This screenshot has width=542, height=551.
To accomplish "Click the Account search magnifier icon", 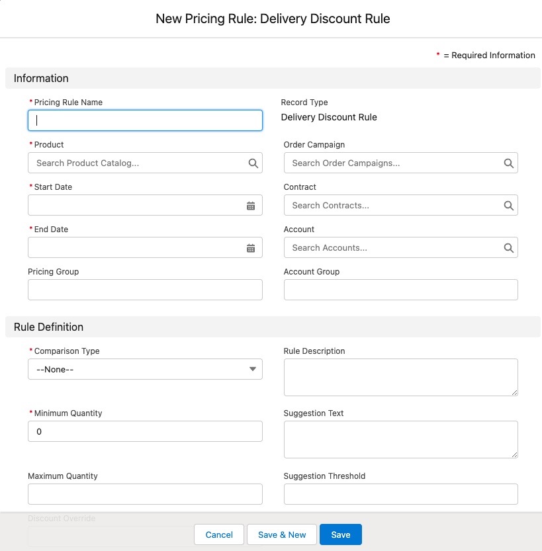I will [508, 248].
